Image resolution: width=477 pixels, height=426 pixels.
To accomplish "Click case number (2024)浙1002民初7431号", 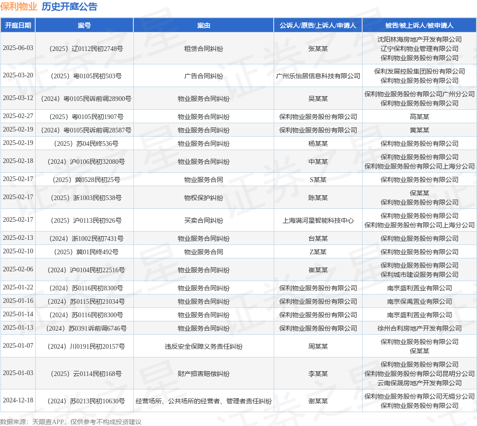I will 86,238.
